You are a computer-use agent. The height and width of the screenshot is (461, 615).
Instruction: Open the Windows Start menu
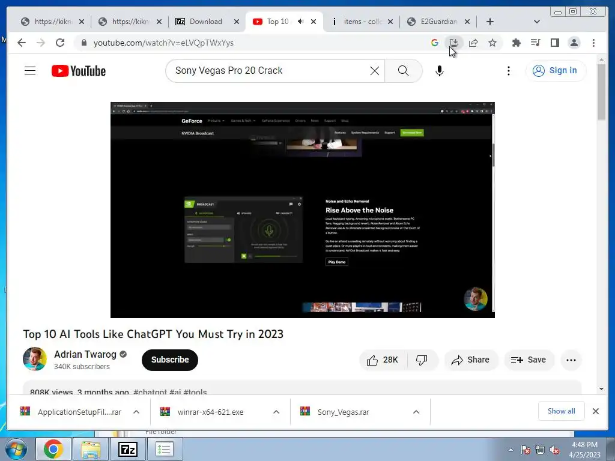[16, 449]
